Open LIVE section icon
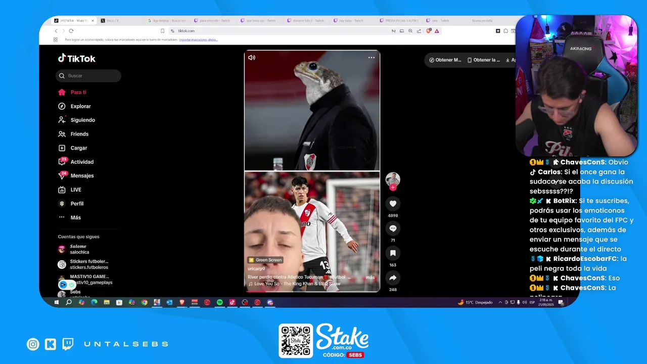 click(x=62, y=190)
